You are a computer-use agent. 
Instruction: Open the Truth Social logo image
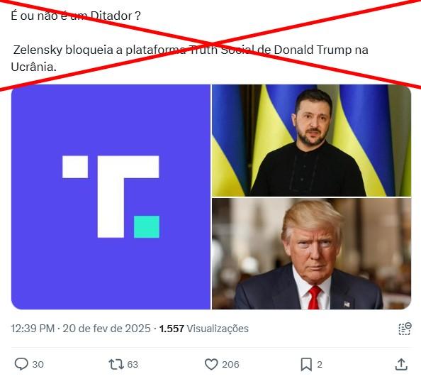point(111,197)
